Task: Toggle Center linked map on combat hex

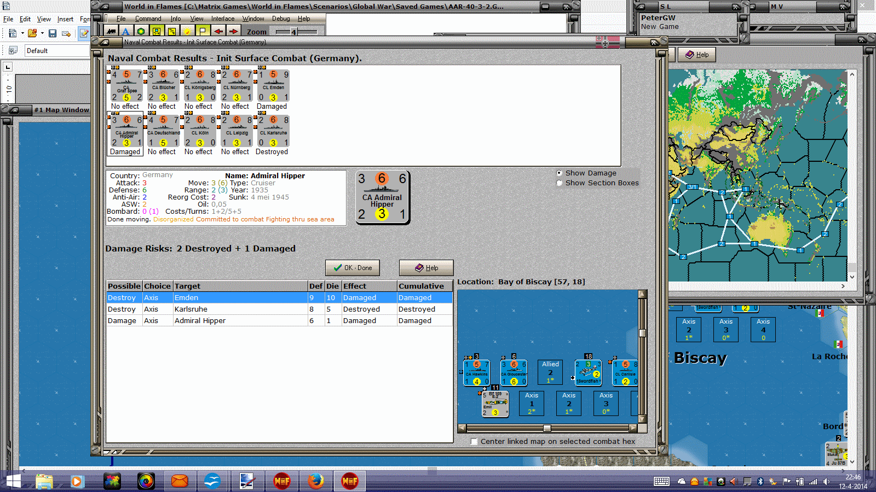Action: [474, 442]
